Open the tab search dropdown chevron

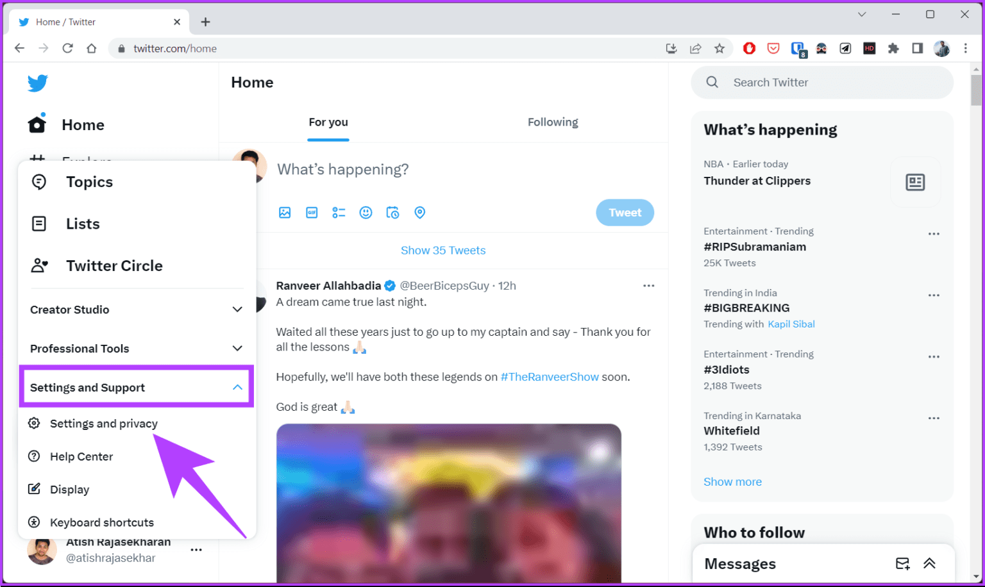click(x=862, y=14)
